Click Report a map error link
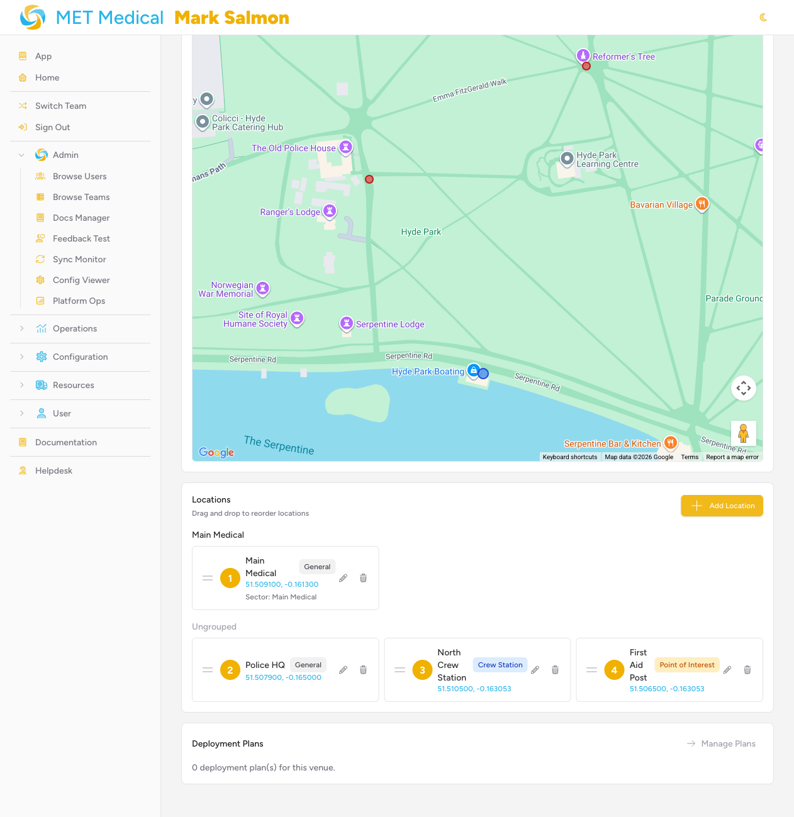794x817 pixels. tap(732, 457)
